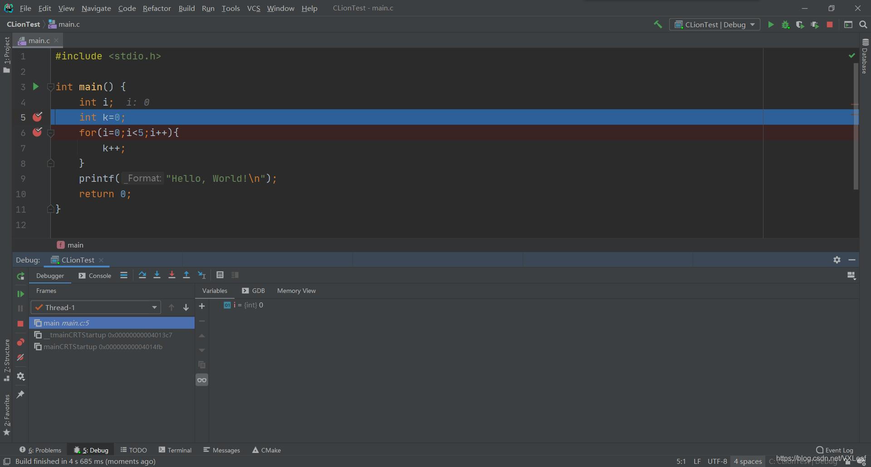Toggle breakpoint on line 6
The height and width of the screenshot is (467, 871).
tap(37, 132)
